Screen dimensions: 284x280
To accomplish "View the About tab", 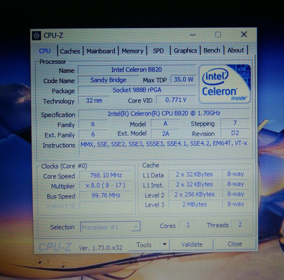I will click(236, 50).
